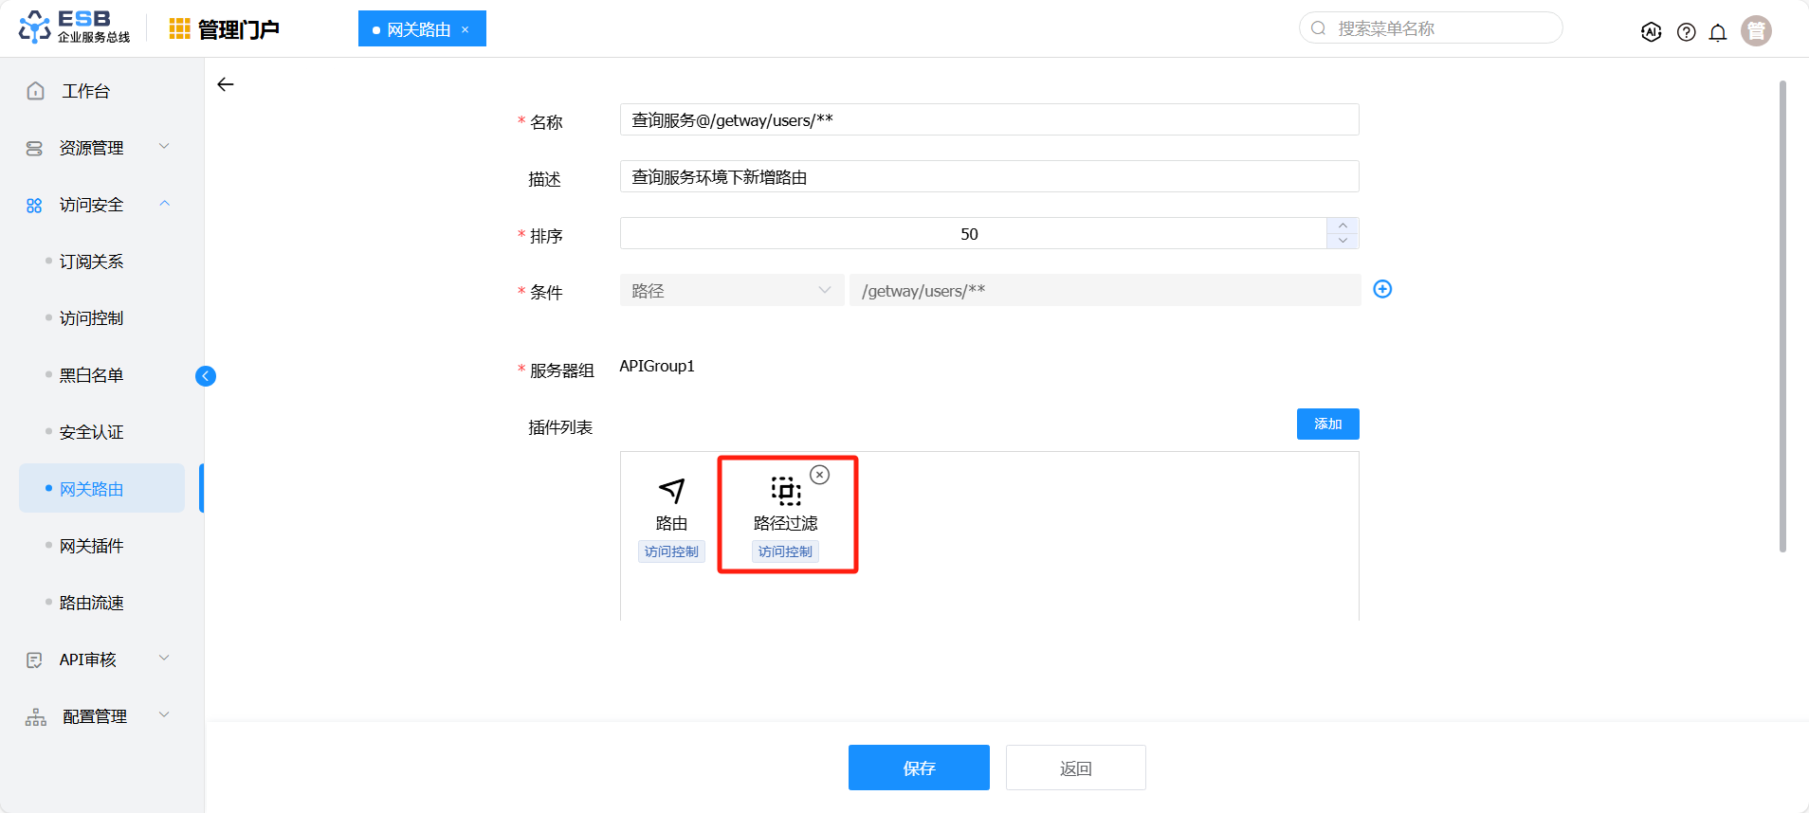
Task: Click the 返回 button
Action: coord(1076,768)
